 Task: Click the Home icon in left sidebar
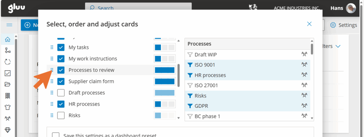click(x=8, y=40)
